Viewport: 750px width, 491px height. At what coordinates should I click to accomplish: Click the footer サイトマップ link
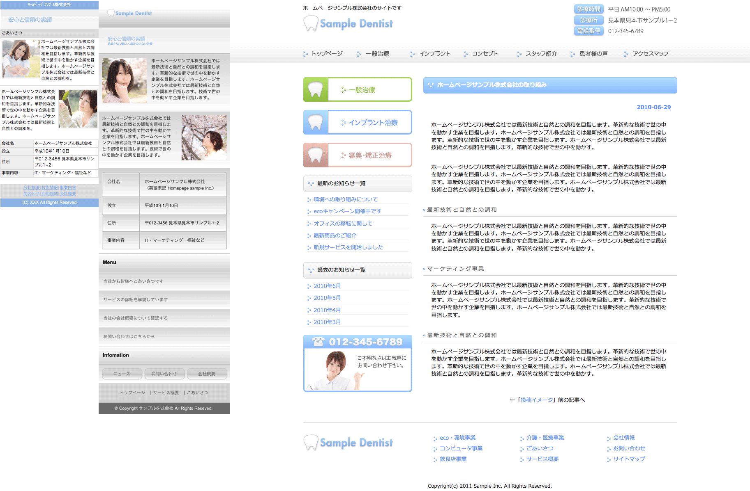(x=629, y=459)
